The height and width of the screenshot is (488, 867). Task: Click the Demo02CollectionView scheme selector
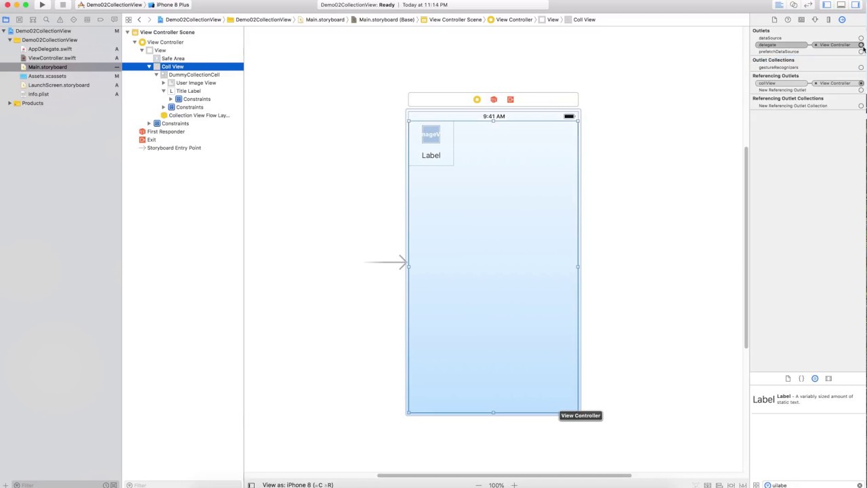point(110,5)
